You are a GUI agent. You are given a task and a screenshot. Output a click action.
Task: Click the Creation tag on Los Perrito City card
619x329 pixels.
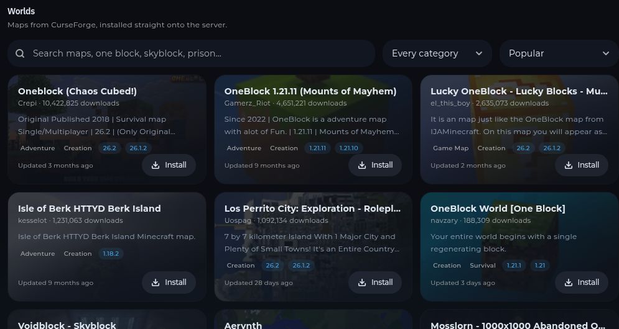[241, 266]
